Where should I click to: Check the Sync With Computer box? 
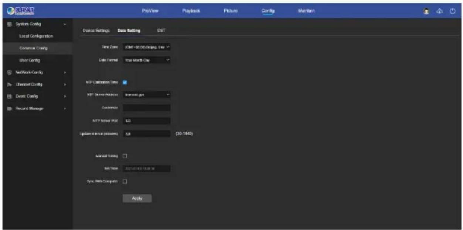125,181
